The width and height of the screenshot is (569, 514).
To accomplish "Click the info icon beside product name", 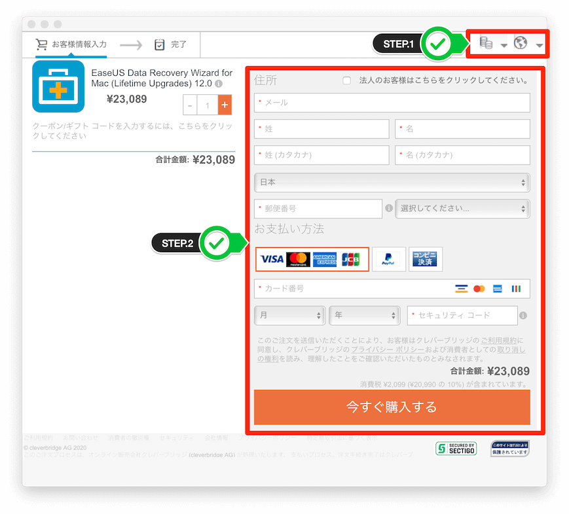I will (x=219, y=84).
